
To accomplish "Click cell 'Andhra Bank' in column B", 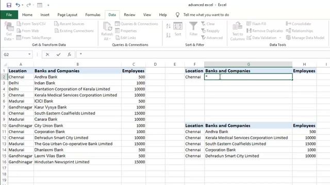I will point(77,77).
